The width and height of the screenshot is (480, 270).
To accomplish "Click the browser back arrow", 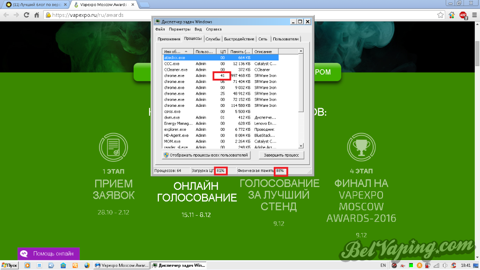I will click(6, 15).
